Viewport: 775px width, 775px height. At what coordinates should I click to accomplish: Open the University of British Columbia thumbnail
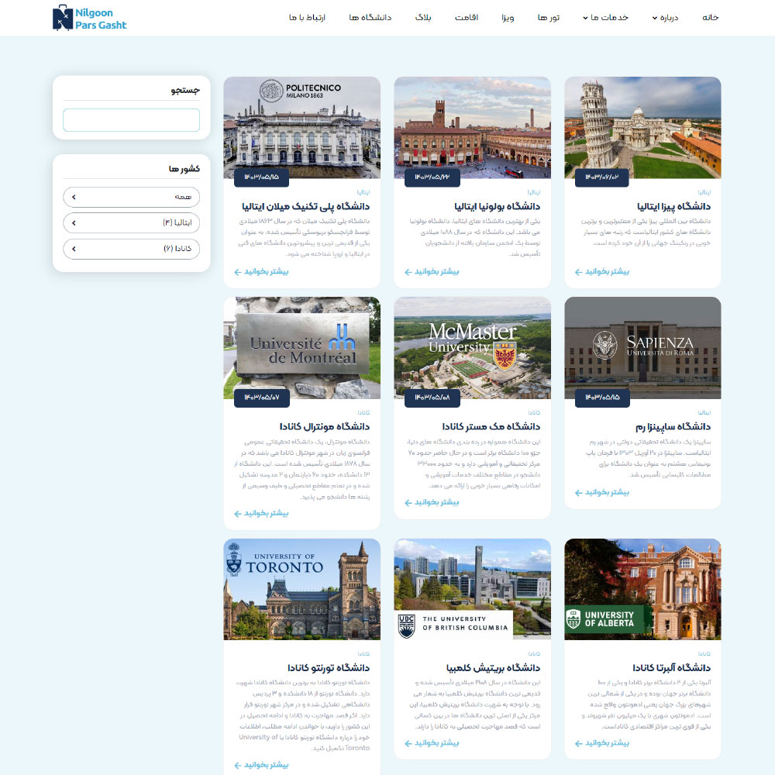click(473, 589)
